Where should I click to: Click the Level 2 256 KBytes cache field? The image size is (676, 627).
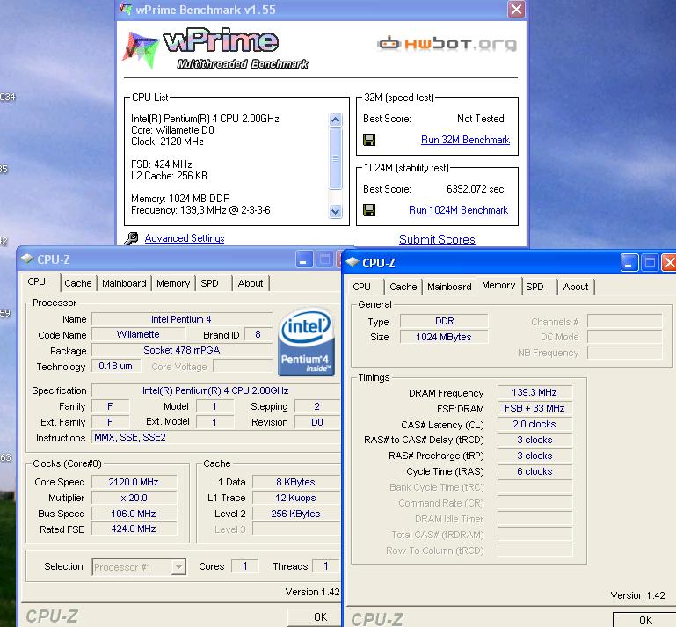point(296,514)
